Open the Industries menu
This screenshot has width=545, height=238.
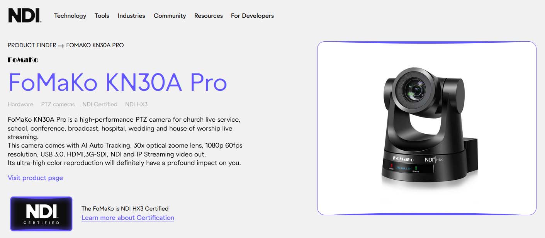pyautogui.click(x=131, y=16)
